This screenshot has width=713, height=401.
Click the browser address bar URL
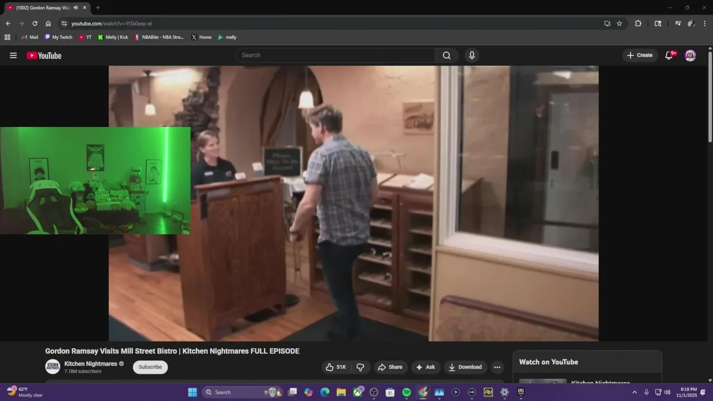tap(111, 23)
